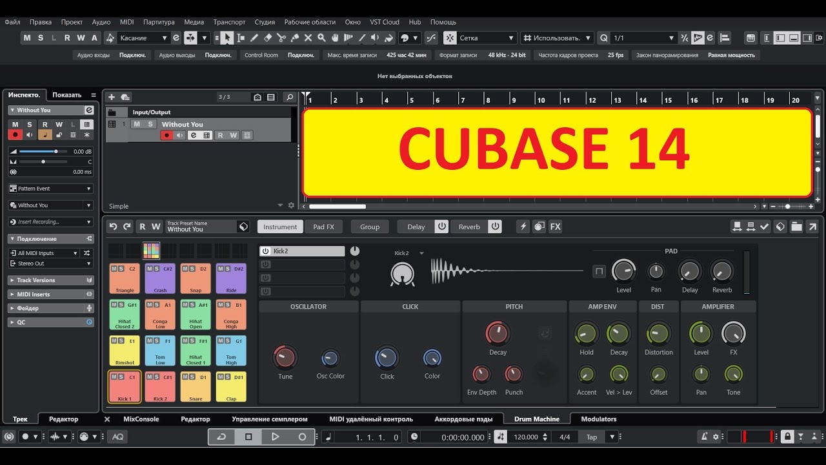Select the Eraser tool in toolbar
This screenshot has height=465, width=826.
click(268, 38)
